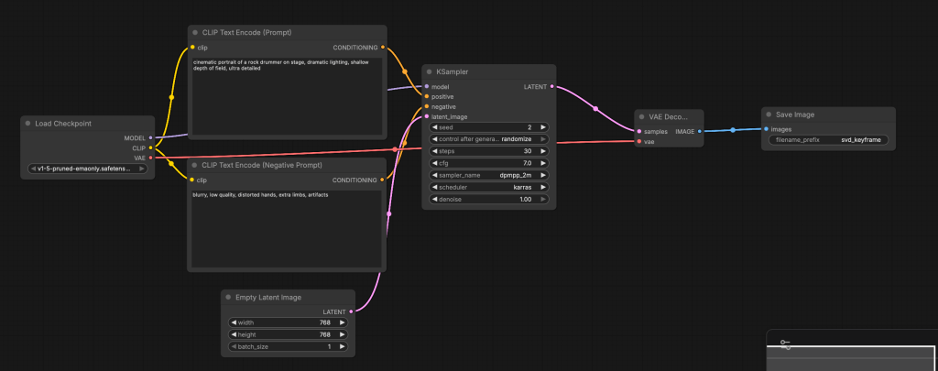The width and height of the screenshot is (938, 371).
Task: Increase the seed value with right arrow
Action: tap(543, 127)
